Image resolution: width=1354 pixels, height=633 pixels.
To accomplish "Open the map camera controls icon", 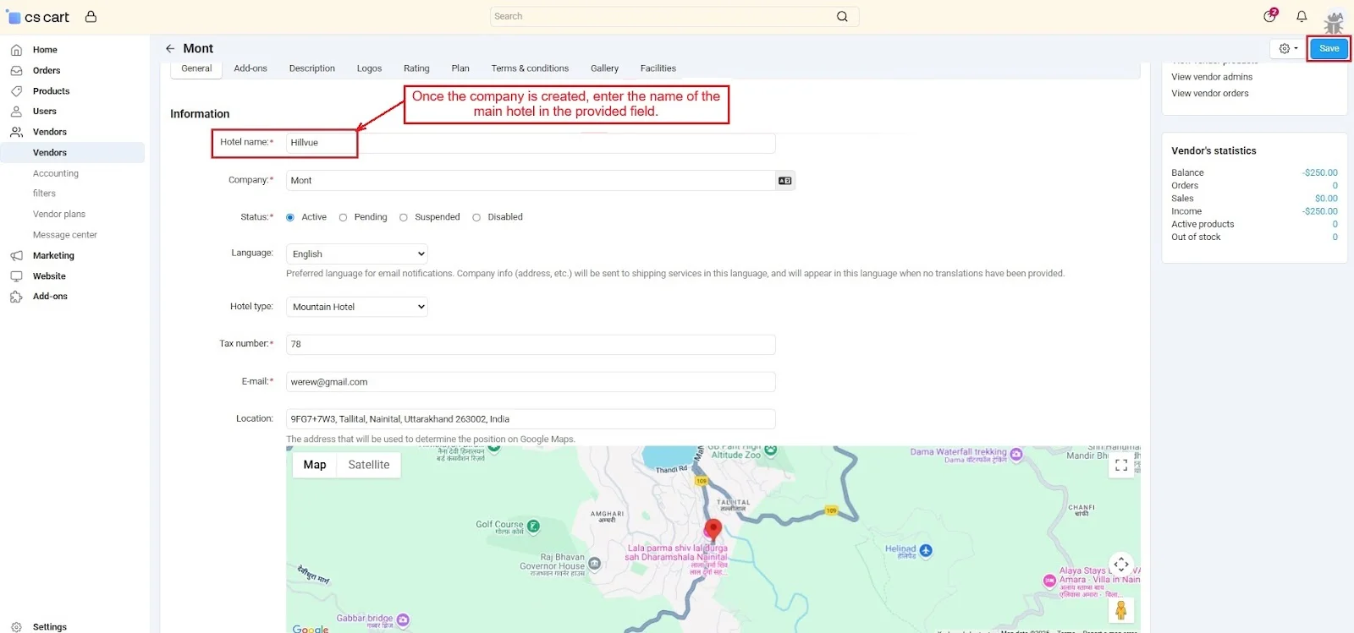I will (x=1120, y=565).
